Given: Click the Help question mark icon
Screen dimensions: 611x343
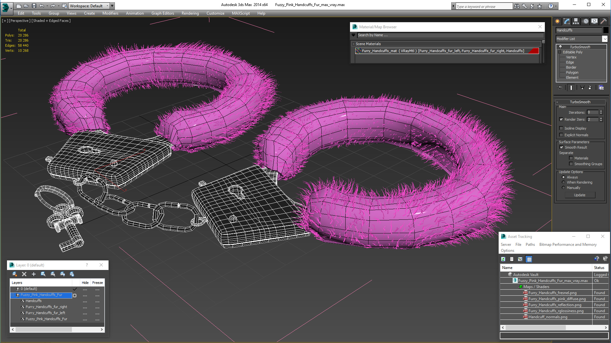Looking at the screenshot, I should click(x=551, y=6).
